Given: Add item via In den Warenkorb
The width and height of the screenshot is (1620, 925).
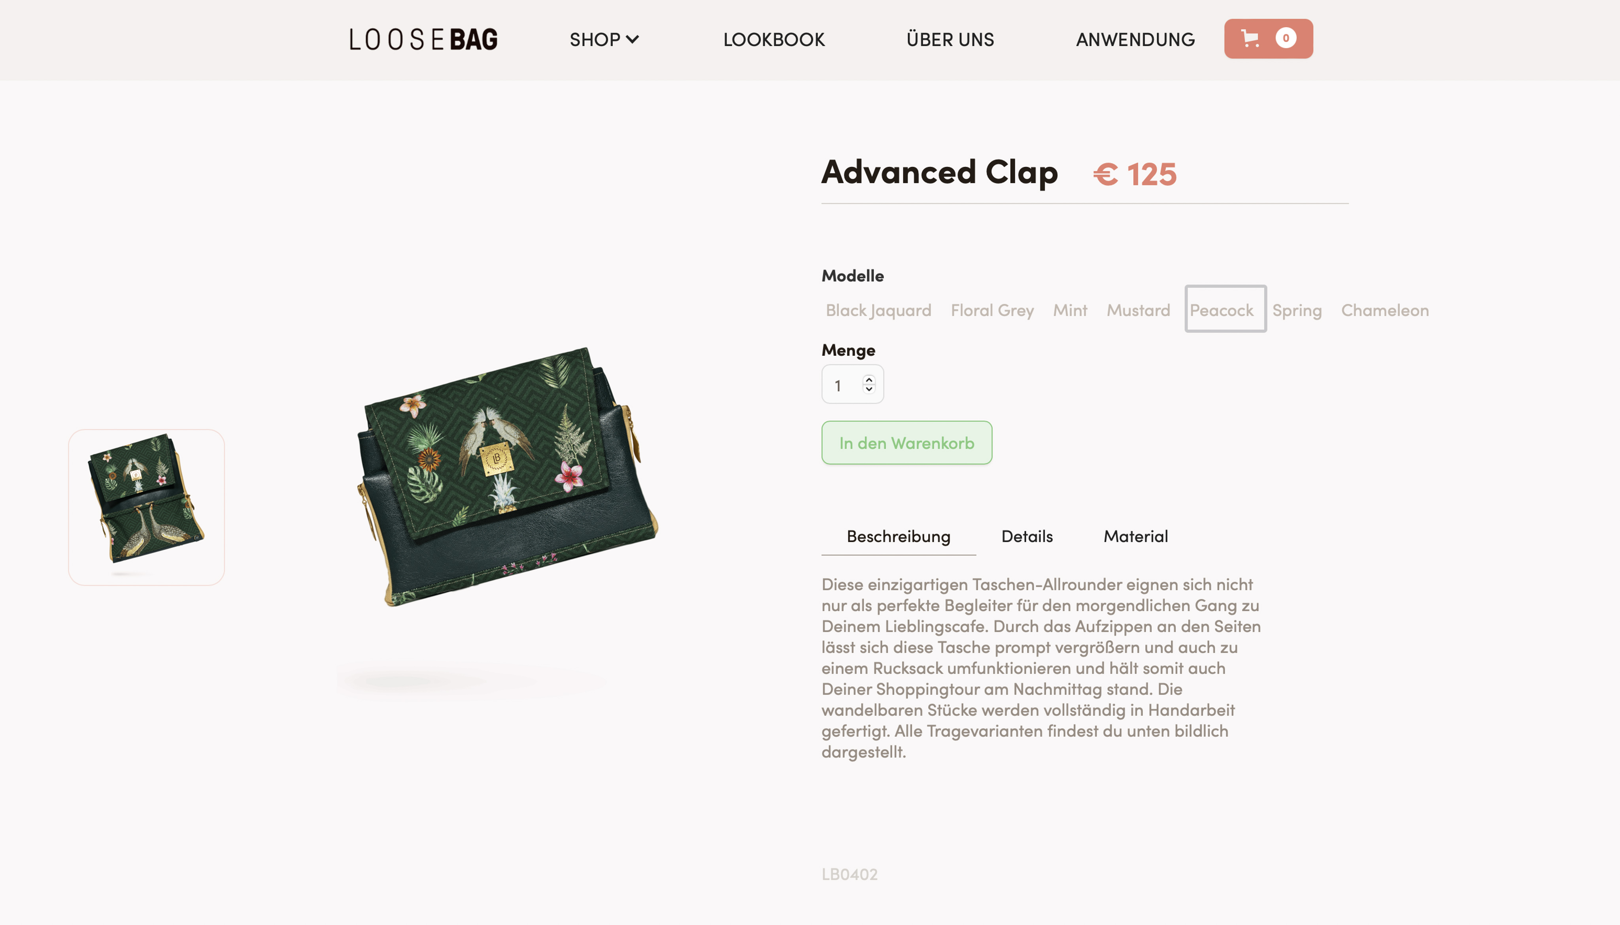Looking at the screenshot, I should [906, 443].
